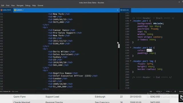
Task: Click the Caesar Vance table cell code
Action: tap(62, 30)
